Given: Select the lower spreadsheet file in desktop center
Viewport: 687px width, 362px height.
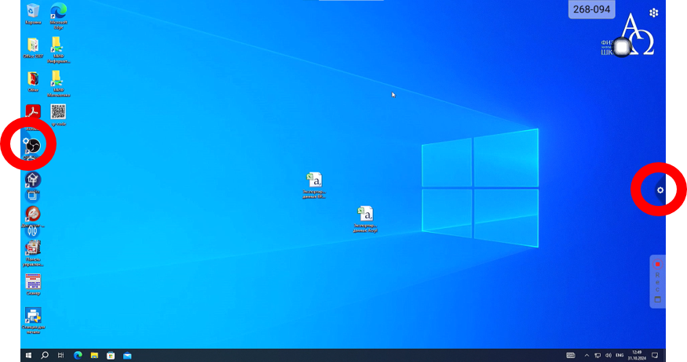Looking at the screenshot, I should (x=365, y=214).
